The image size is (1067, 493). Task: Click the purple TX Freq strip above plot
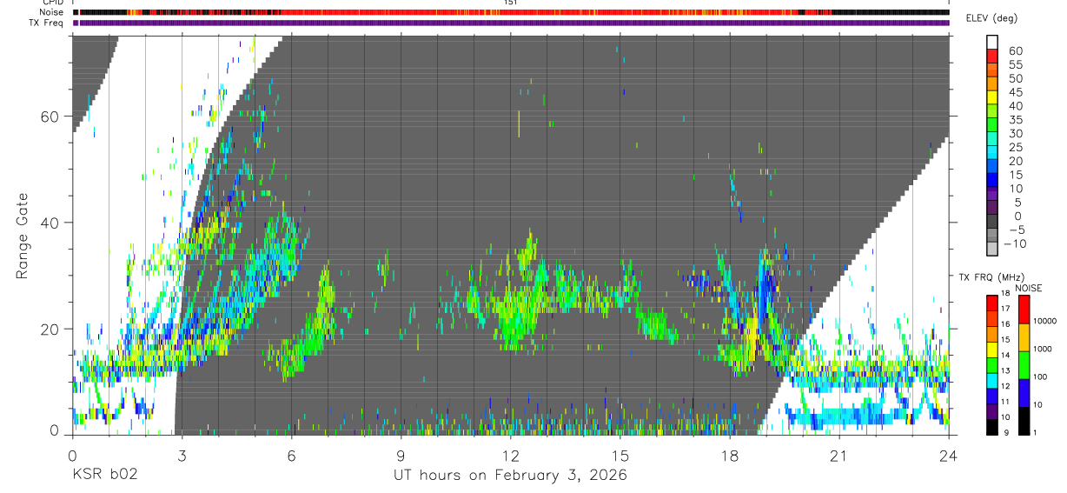[511, 23]
